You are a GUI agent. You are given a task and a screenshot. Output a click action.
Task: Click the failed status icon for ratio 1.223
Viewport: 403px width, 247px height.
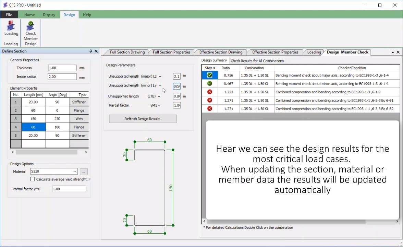click(210, 92)
